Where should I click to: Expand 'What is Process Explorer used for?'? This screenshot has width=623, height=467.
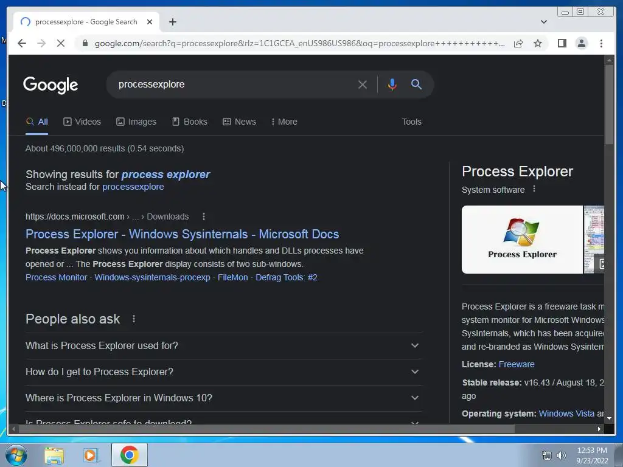224,346
